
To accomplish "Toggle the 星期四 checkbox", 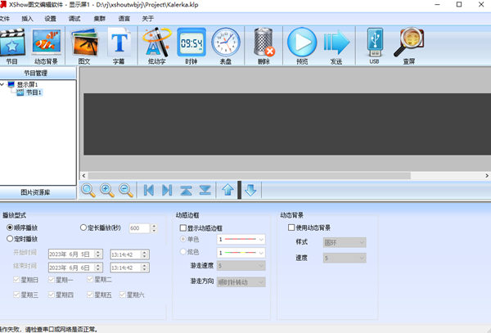I will tap(52, 295).
